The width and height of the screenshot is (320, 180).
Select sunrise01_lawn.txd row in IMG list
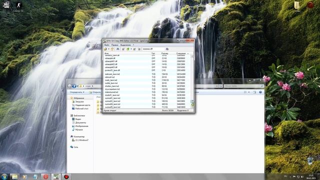tap(147, 98)
